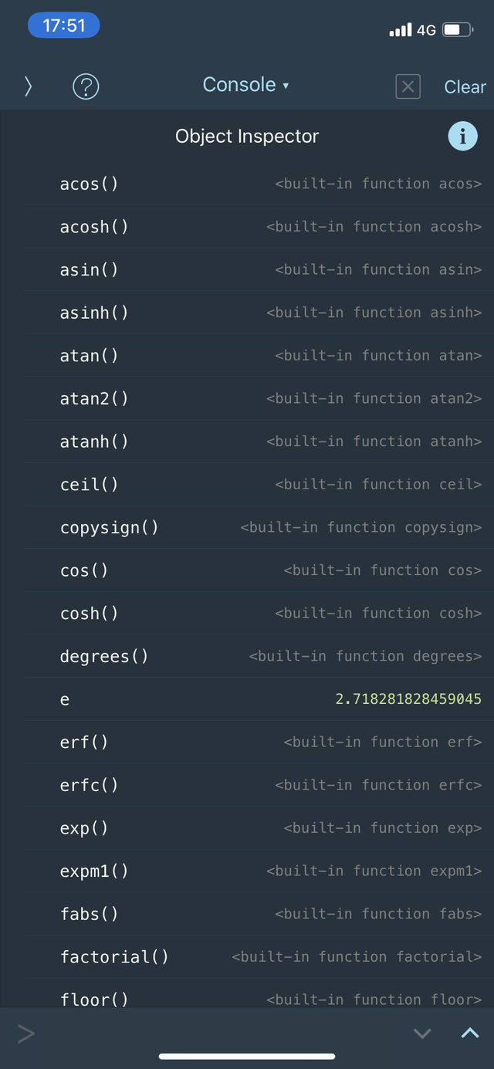This screenshot has width=494, height=1069.
Task: Tap the info icon beside Object Inspector
Action: click(462, 136)
